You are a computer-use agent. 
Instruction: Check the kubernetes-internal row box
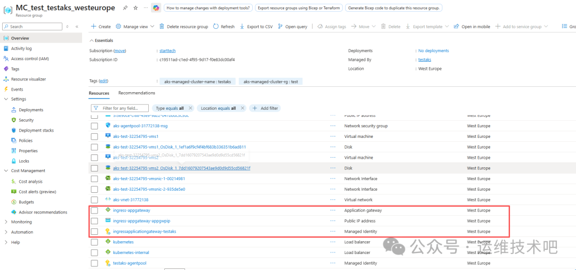click(94, 253)
